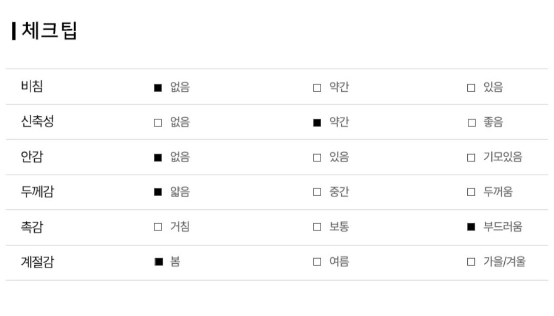This screenshot has width=554, height=316.
Task: Select the 기모있음 checkbox
Action: 471,158
